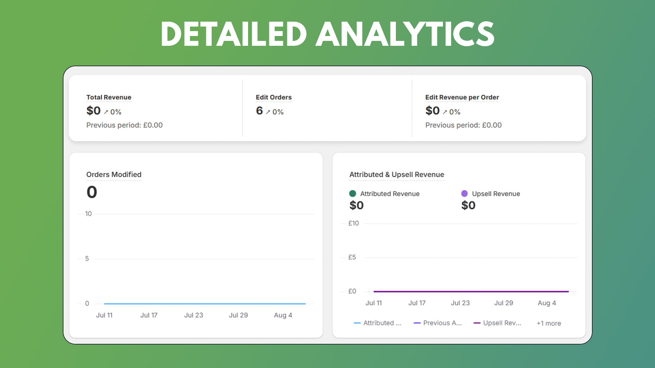Click the trend arrow next to Edit Orders percentage
This screenshot has height=368, width=655.
268,111
